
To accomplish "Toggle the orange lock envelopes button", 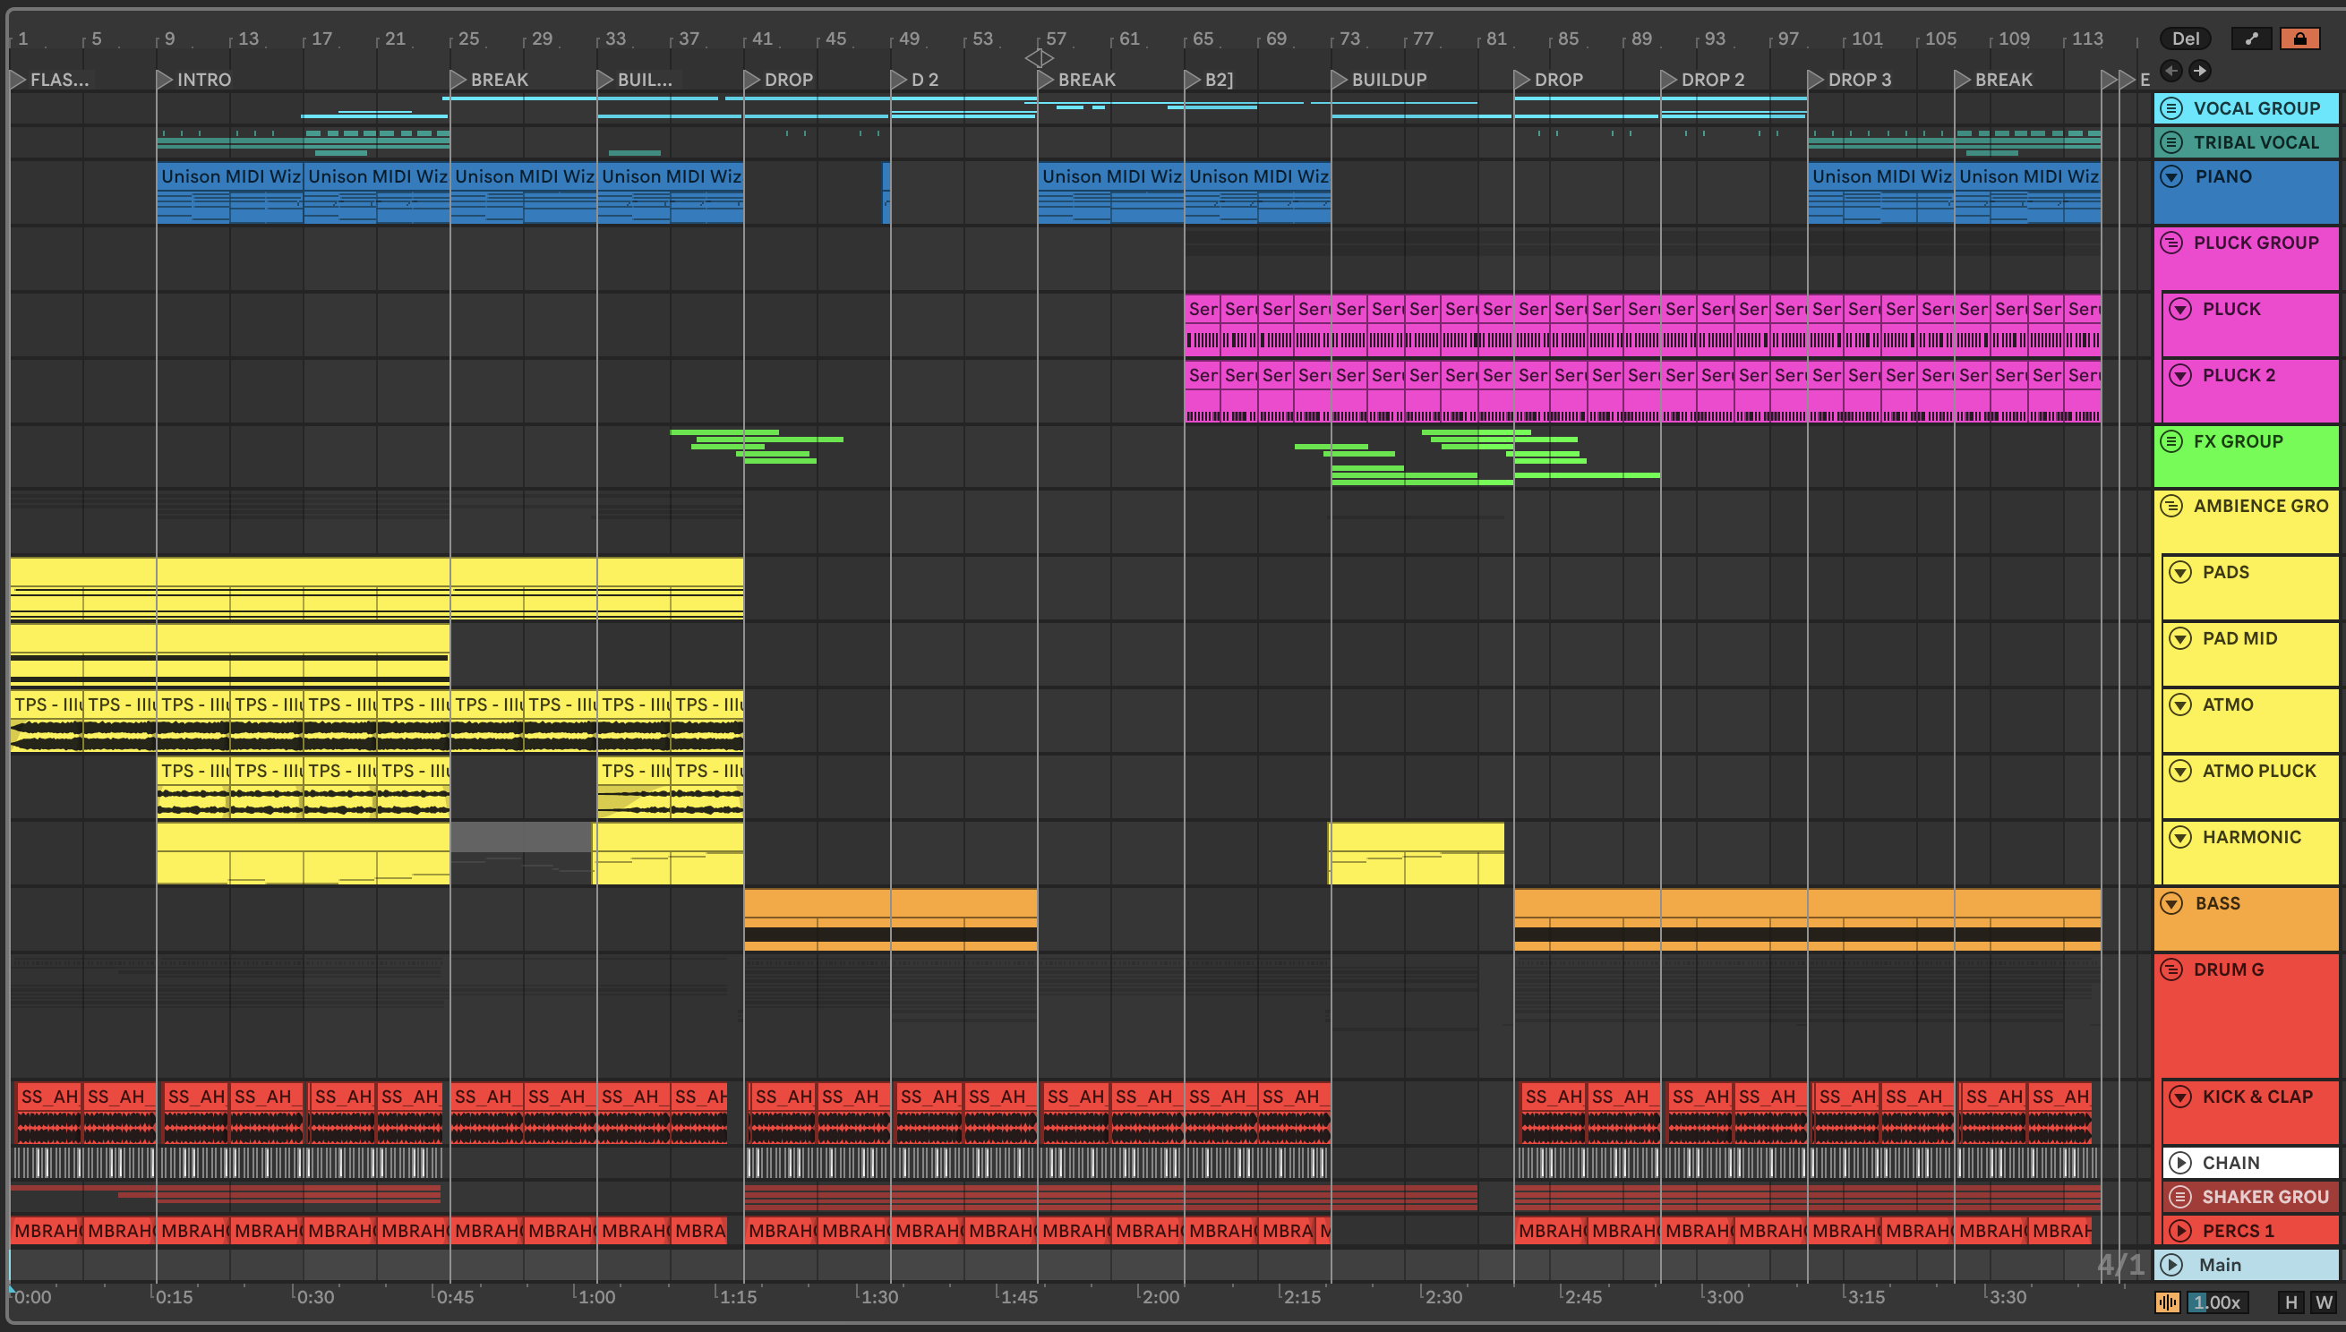I will point(2299,38).
